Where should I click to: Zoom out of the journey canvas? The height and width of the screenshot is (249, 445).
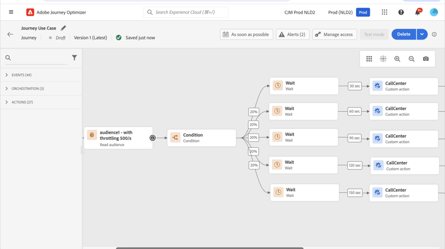[x=412, y=59]
